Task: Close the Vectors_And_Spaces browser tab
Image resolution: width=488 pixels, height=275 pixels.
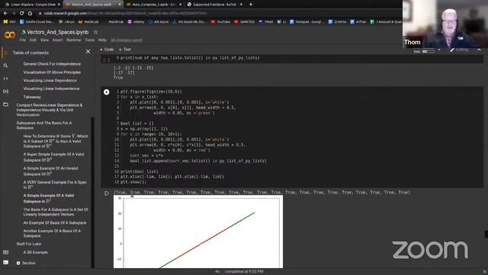Action: pyautogui.click(x=120, y=5)
